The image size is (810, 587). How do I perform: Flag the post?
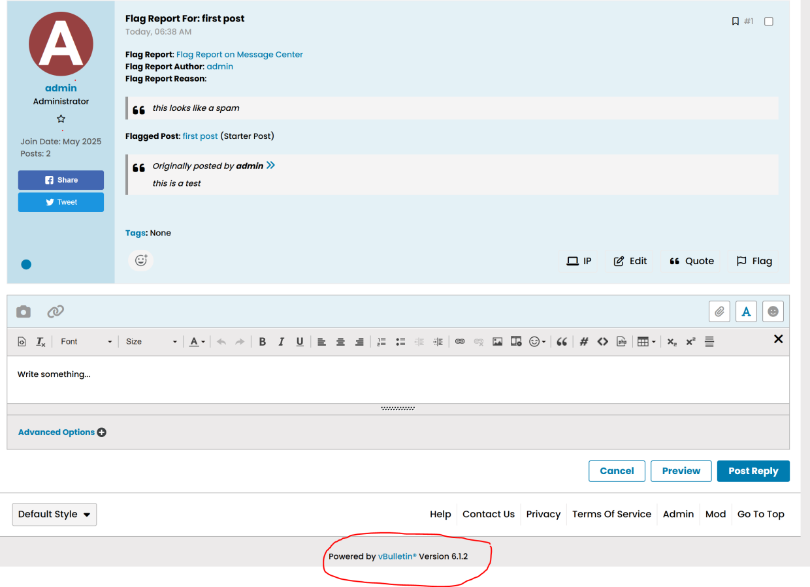pos(754,261)
